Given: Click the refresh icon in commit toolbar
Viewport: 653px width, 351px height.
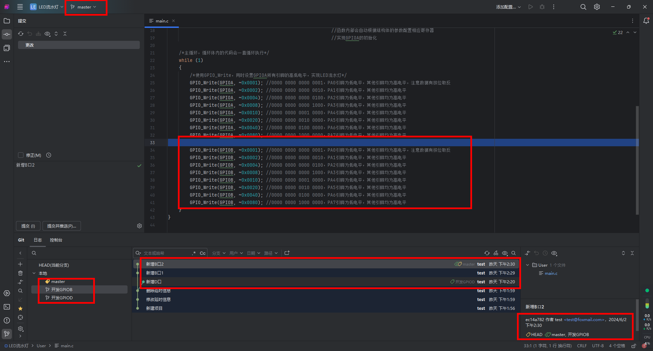Looking at the screenshot, I should [21, 34].
